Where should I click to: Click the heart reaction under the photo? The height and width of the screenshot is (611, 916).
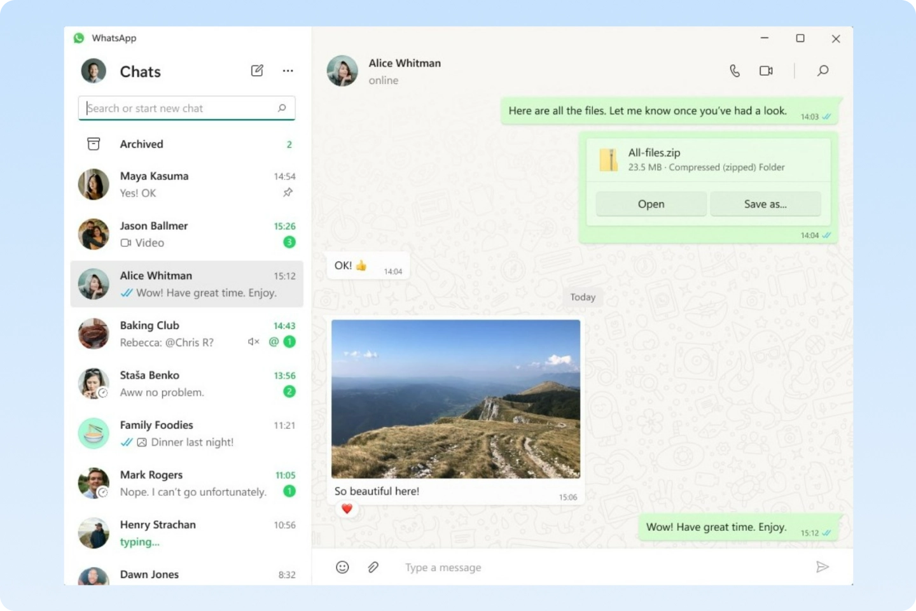[347, 509]
